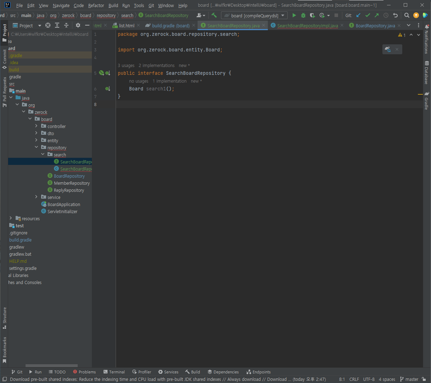Click the Load Gradle Changes floating icon
Viewport: 431px width, 383px height.
point(388,49)
